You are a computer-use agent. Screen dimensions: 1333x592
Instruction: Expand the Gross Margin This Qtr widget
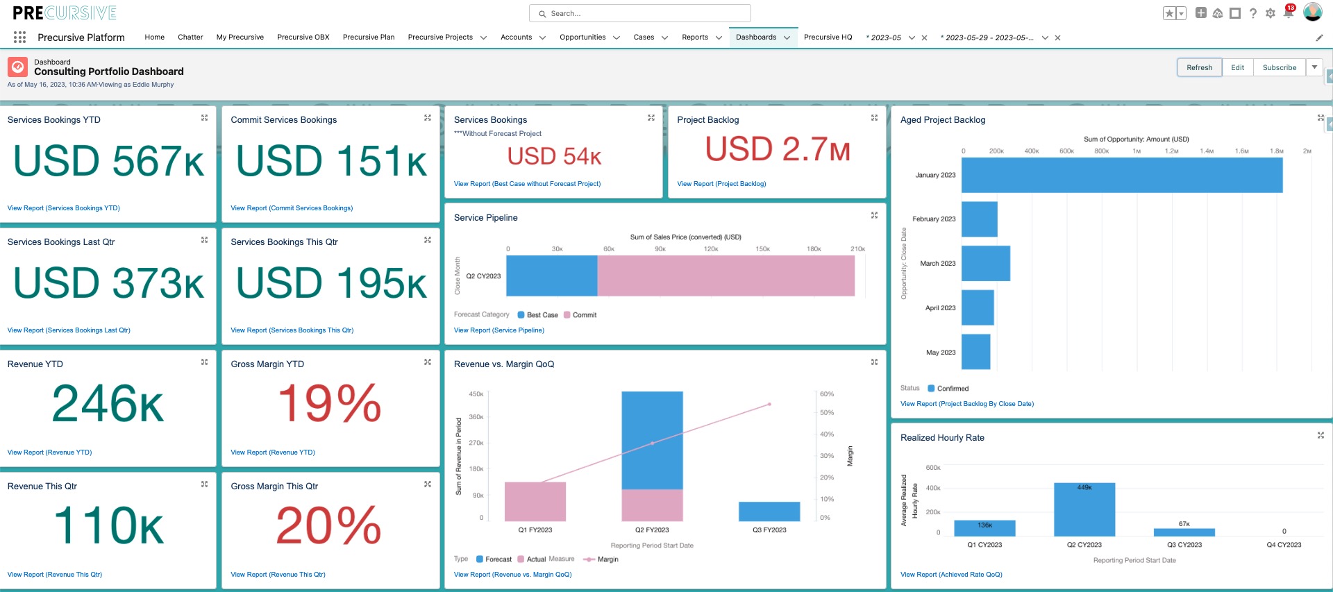(428, 484)
